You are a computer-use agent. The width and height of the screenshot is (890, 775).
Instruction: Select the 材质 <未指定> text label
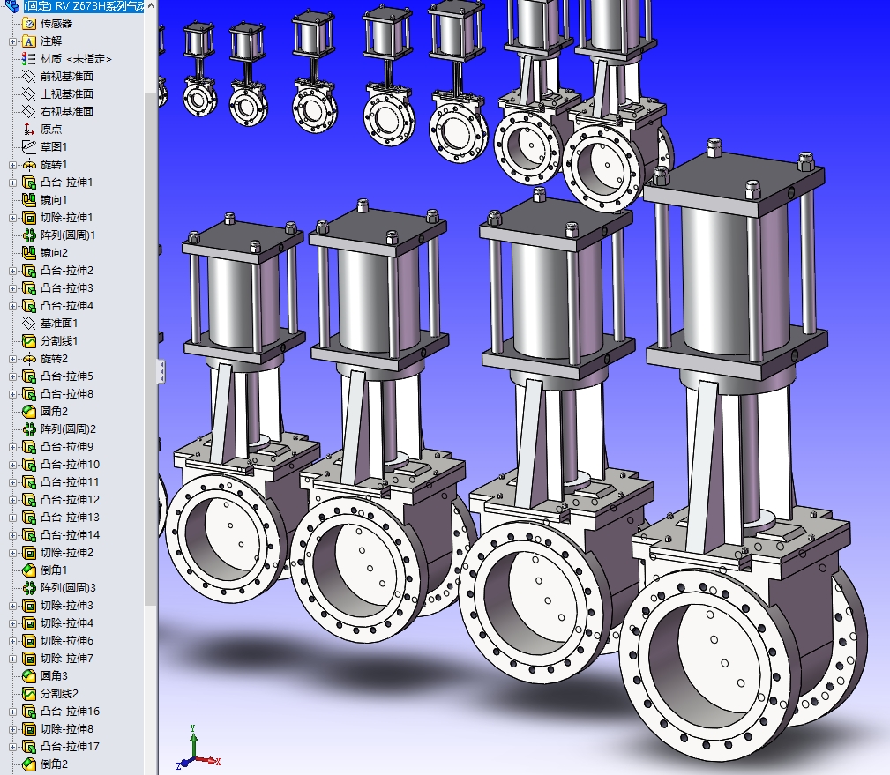click(x=76, y=59)
